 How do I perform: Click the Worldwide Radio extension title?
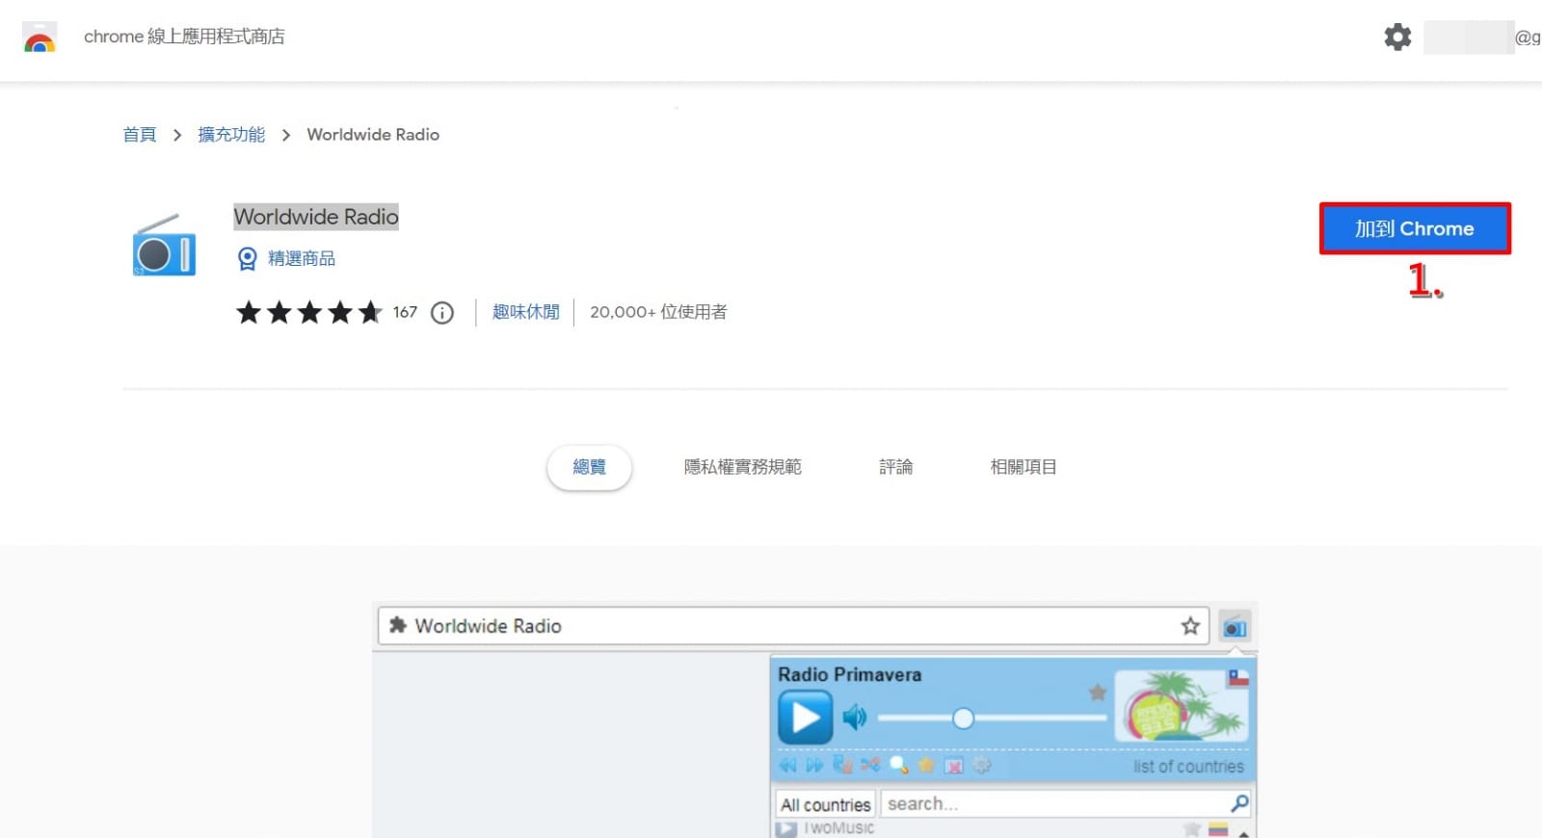pyautogui.click(x=316, y=217)
